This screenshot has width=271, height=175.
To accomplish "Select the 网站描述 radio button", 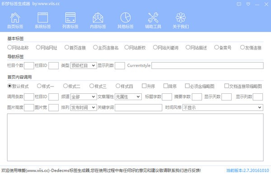I will click(188, 47).
